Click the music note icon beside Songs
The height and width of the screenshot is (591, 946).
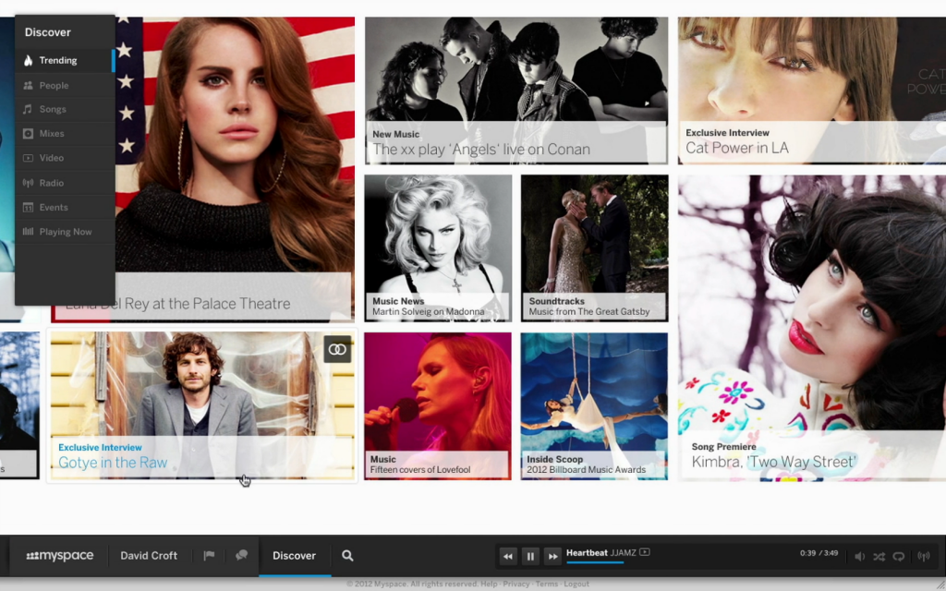click(x=28, y=109)
